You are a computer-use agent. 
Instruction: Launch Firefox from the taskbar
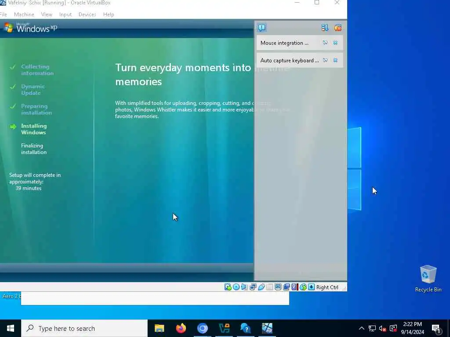181,328
